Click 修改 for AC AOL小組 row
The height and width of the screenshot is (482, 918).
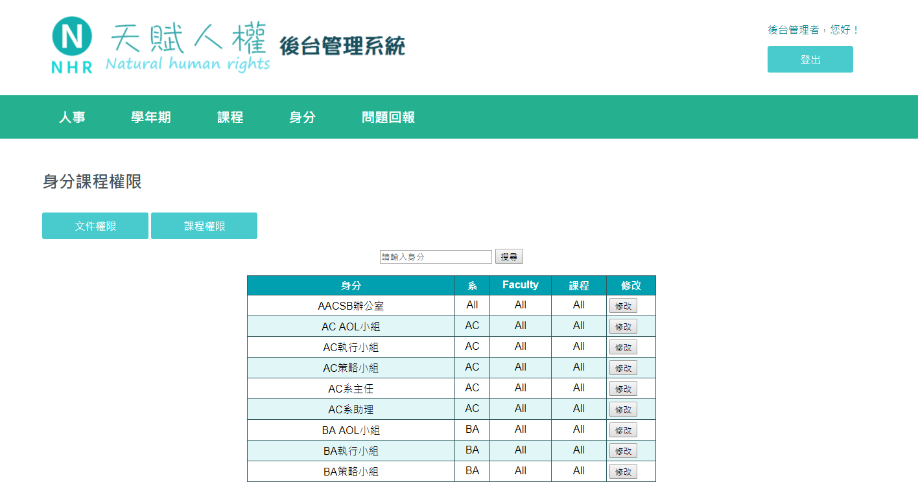(623, 327)
